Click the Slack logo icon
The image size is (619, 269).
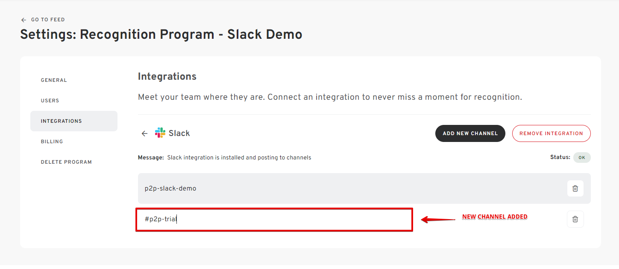[x=160, y=133]
